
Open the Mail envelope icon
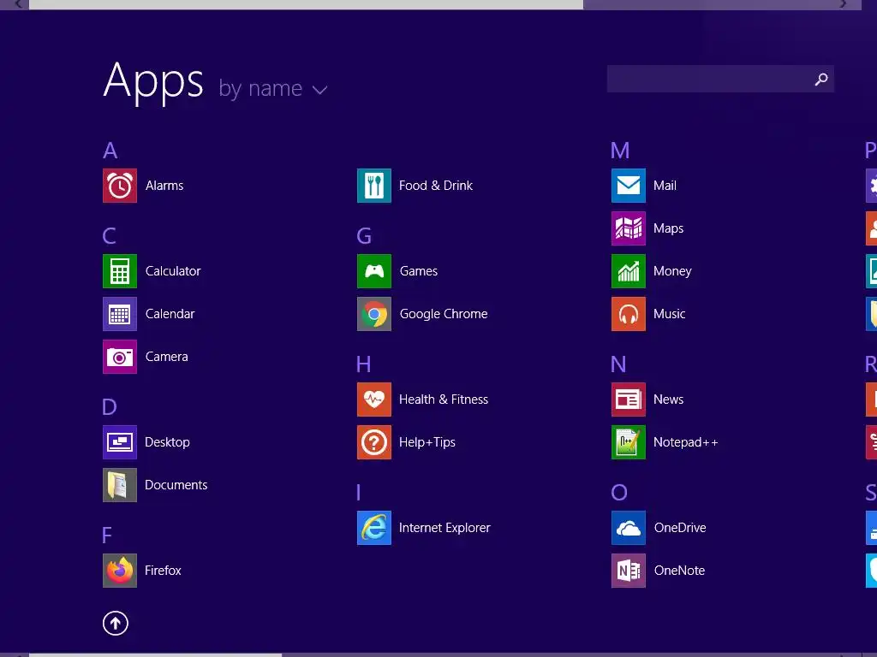(x=629, y=186)
